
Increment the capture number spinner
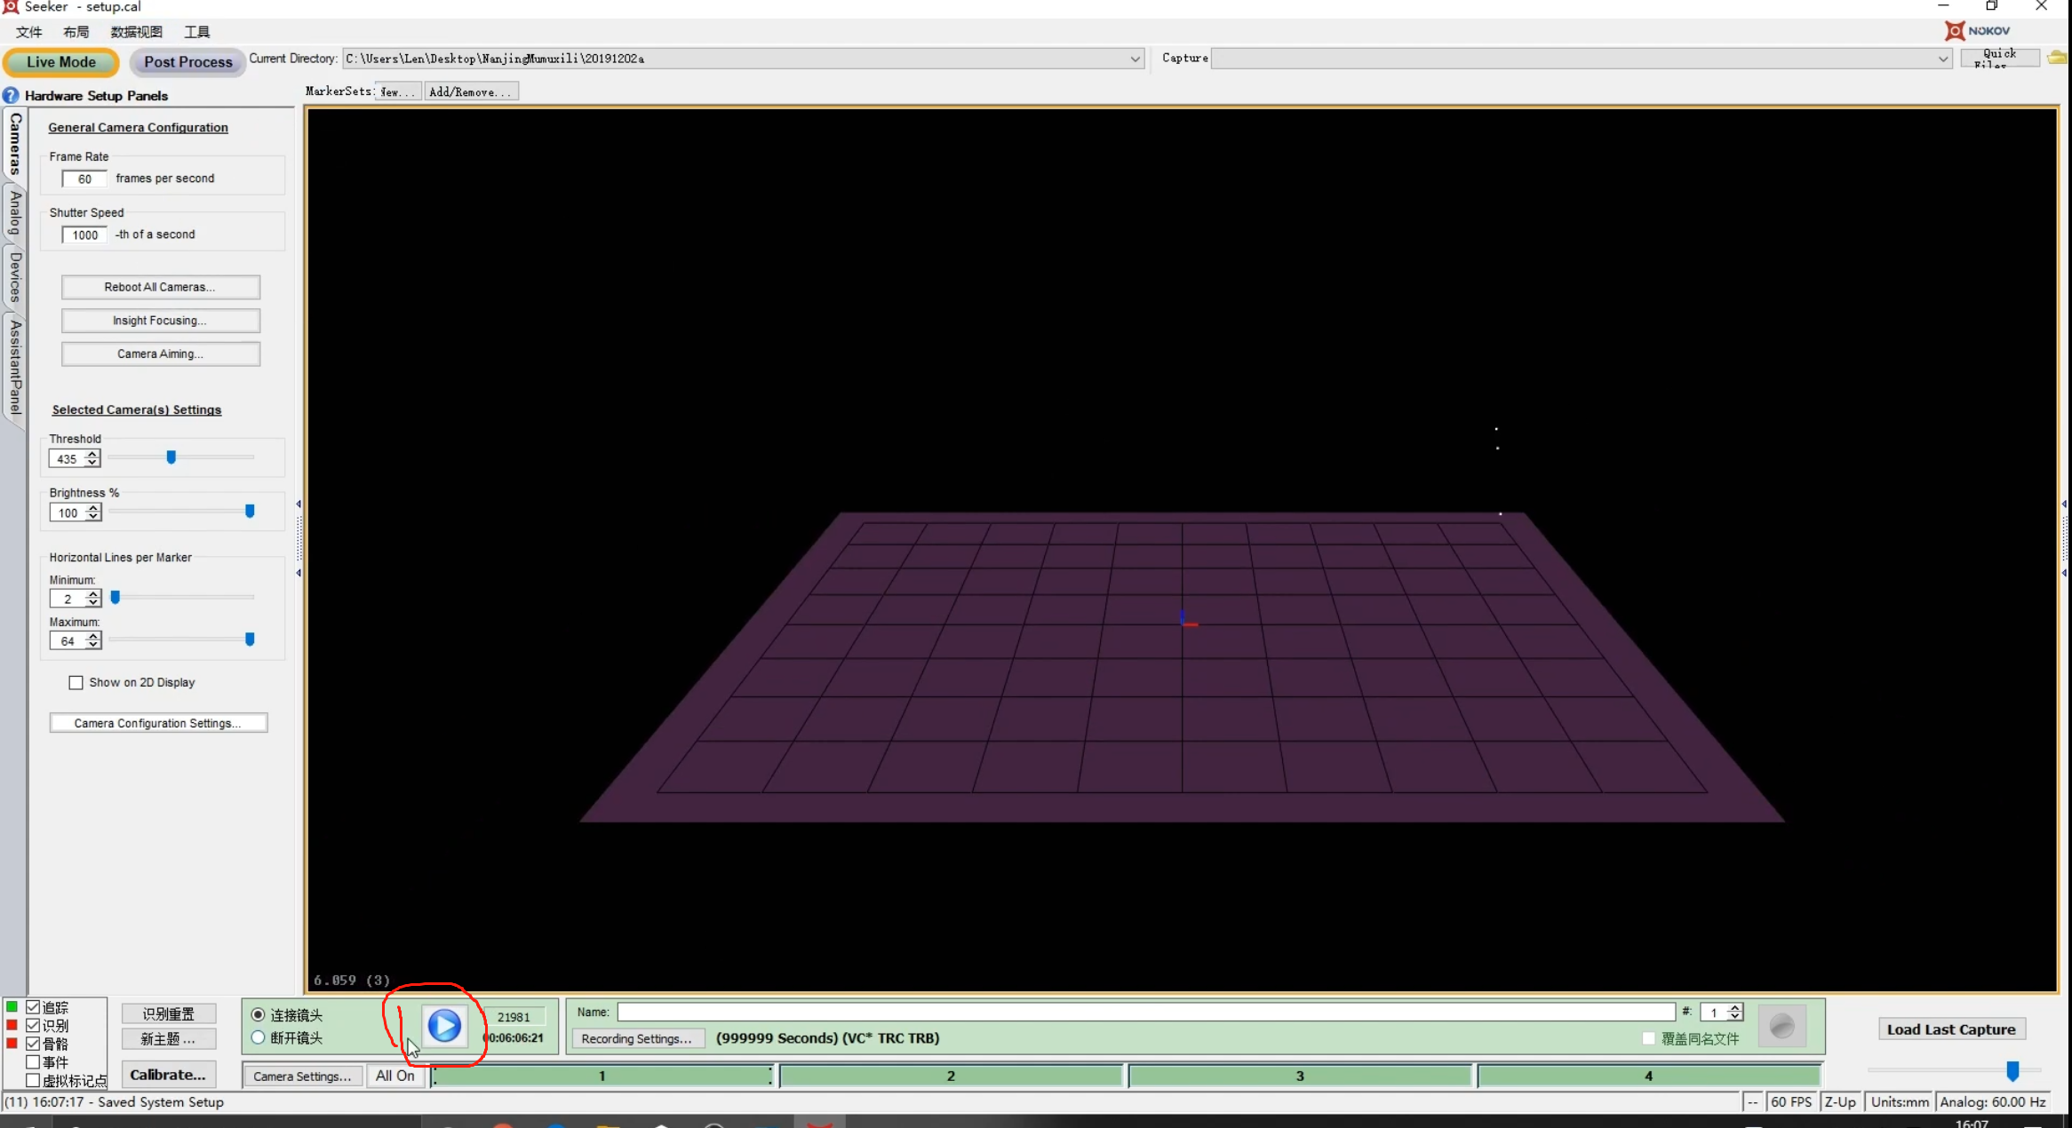[1734, 1007]
